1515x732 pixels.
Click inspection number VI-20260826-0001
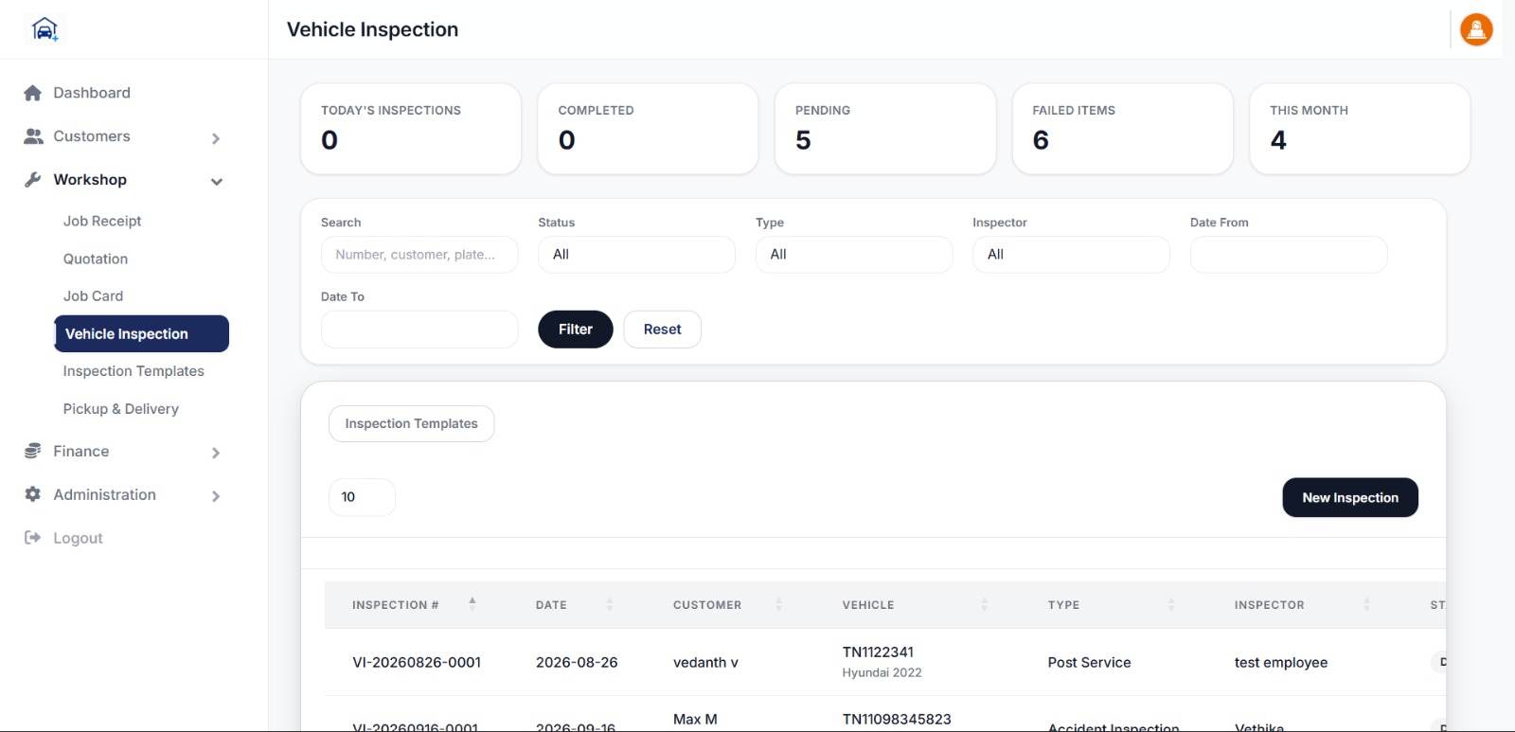417,663
